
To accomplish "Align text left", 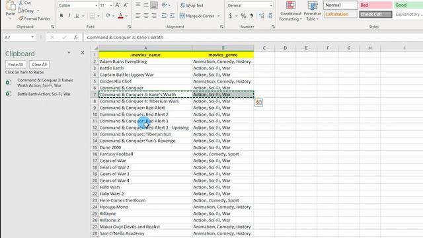I will tap(138, 16).
